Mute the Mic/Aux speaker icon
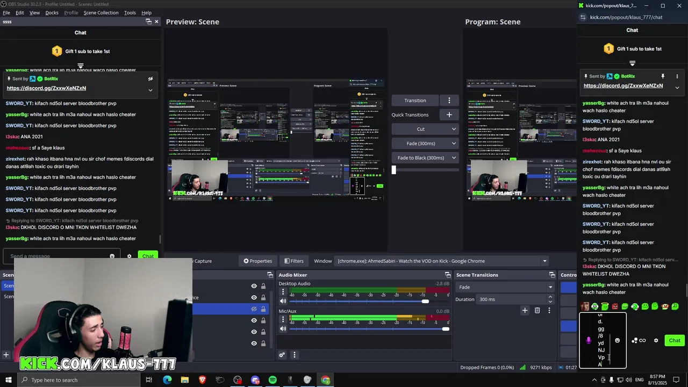 point(283,328)
